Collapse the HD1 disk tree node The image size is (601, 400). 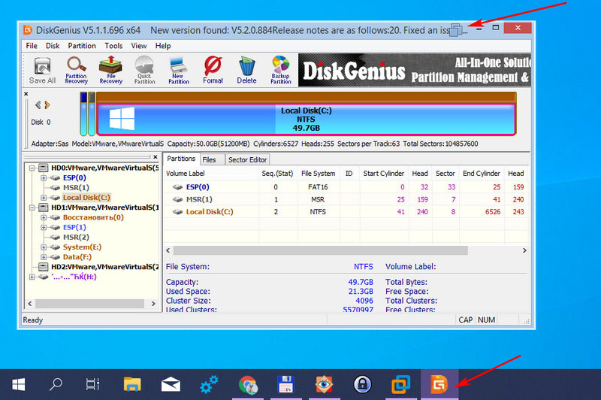click(32, 208)
